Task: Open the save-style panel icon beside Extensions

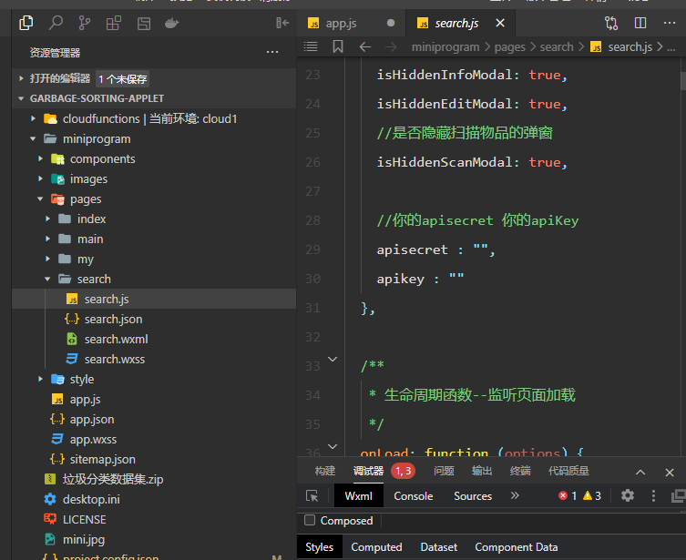Action: click(144, 23)
